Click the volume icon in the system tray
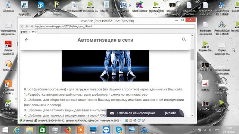The image size is (239, 134). pyautogui.click(x=210, y=130)
